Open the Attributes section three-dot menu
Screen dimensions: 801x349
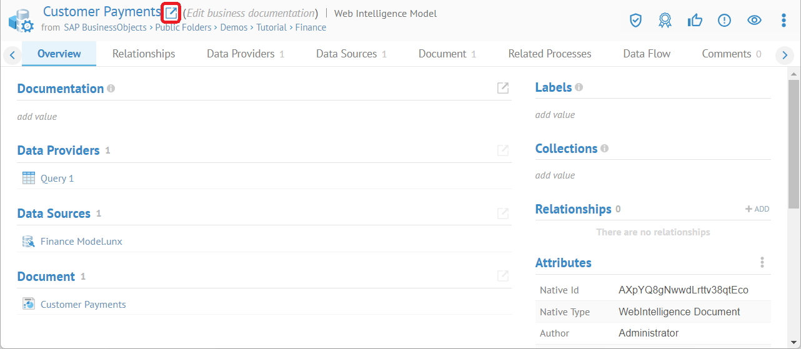(x=762, y=263)
